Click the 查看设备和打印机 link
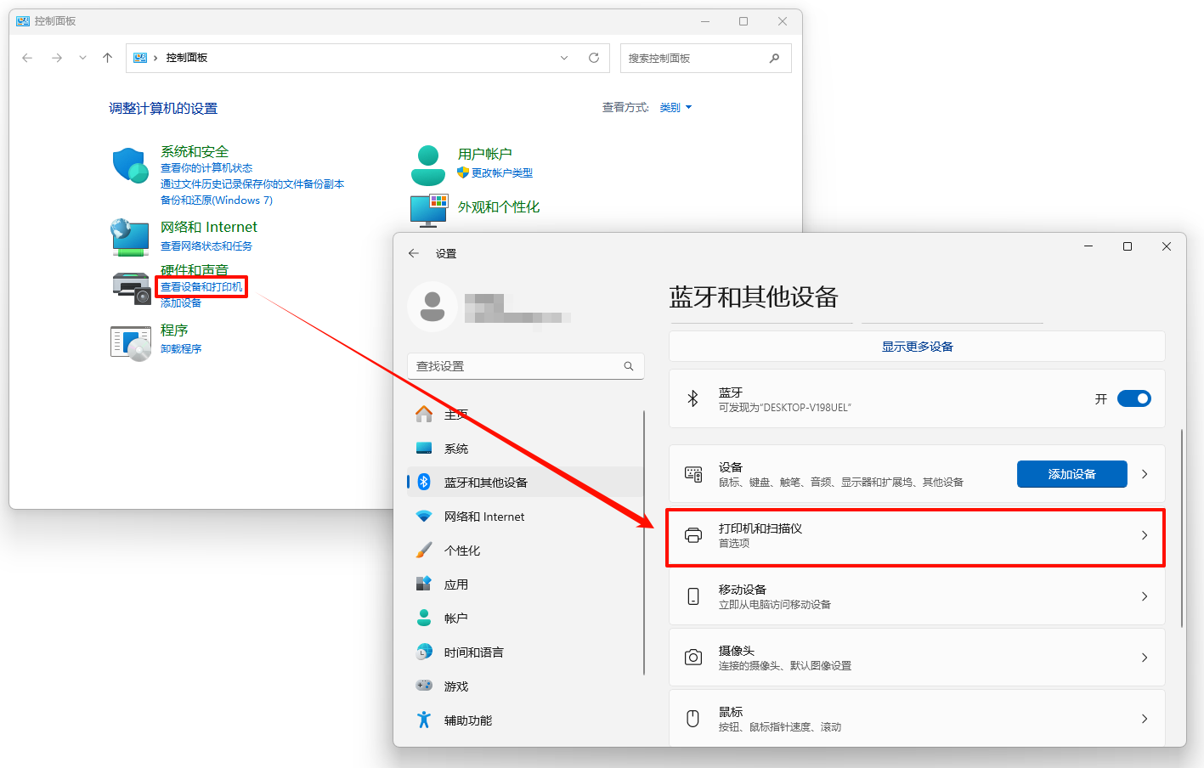 coord(201,287)
